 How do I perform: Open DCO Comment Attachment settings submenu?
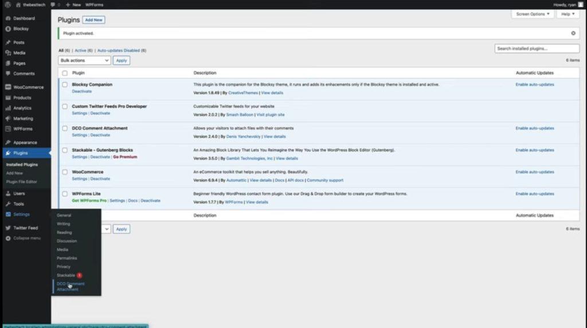[71, 287]
